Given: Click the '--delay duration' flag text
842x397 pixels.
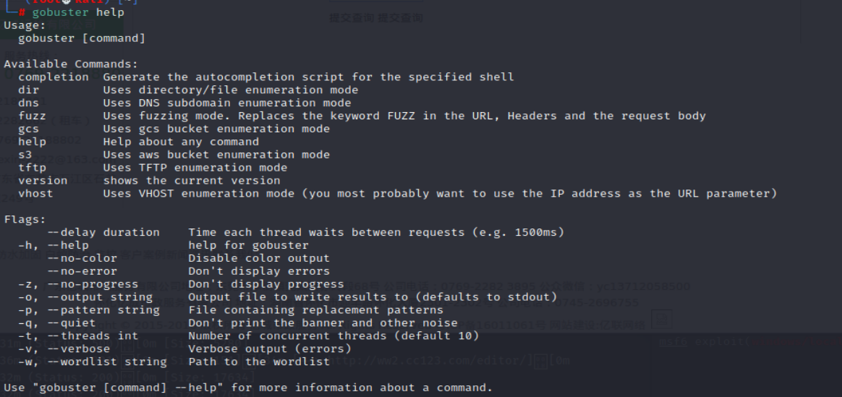Looking at the screenshot, I should (103, 232).
